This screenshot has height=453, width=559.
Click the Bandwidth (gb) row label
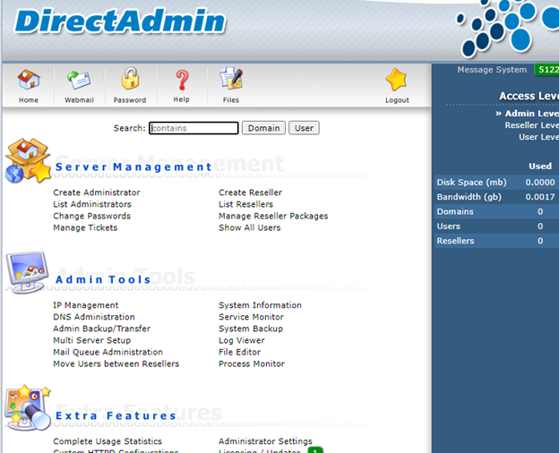point(469,197)
